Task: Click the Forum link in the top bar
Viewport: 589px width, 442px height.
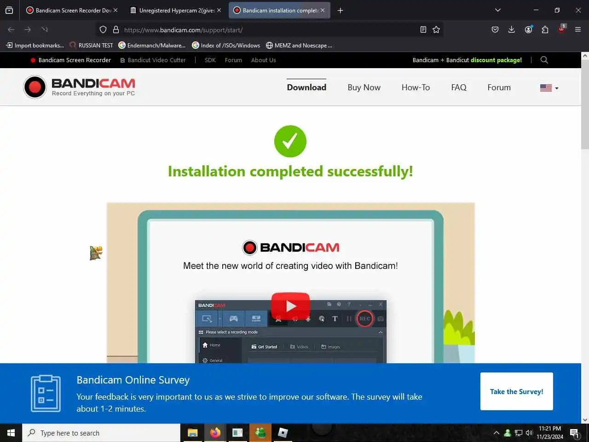Action: click(x=233, y=60)
